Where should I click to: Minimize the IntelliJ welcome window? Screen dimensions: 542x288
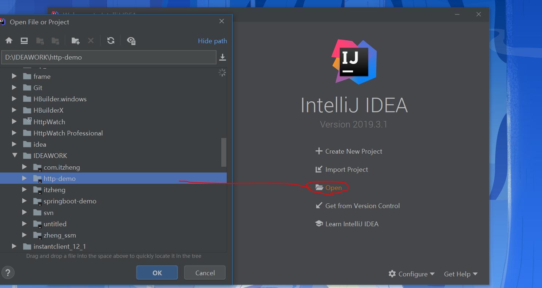pos(457,15)
